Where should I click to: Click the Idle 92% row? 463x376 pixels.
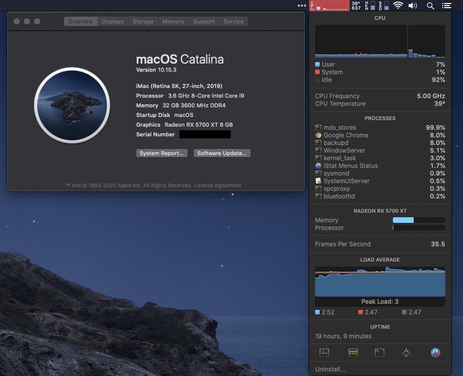[x=380, y=79]
